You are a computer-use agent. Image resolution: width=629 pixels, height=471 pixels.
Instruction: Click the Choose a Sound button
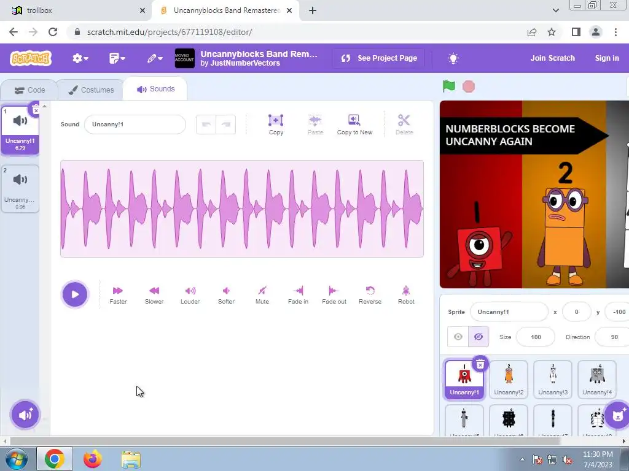[25, 415]
